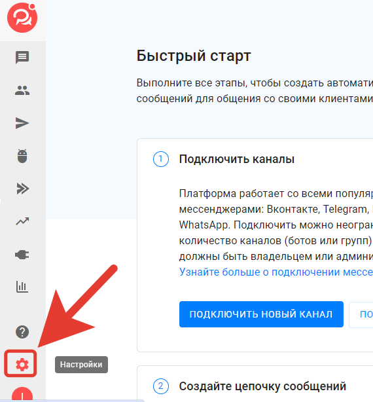Screen dimensions: 373x402
Task: Select the plug integrations icon
Action: point(22,255)
